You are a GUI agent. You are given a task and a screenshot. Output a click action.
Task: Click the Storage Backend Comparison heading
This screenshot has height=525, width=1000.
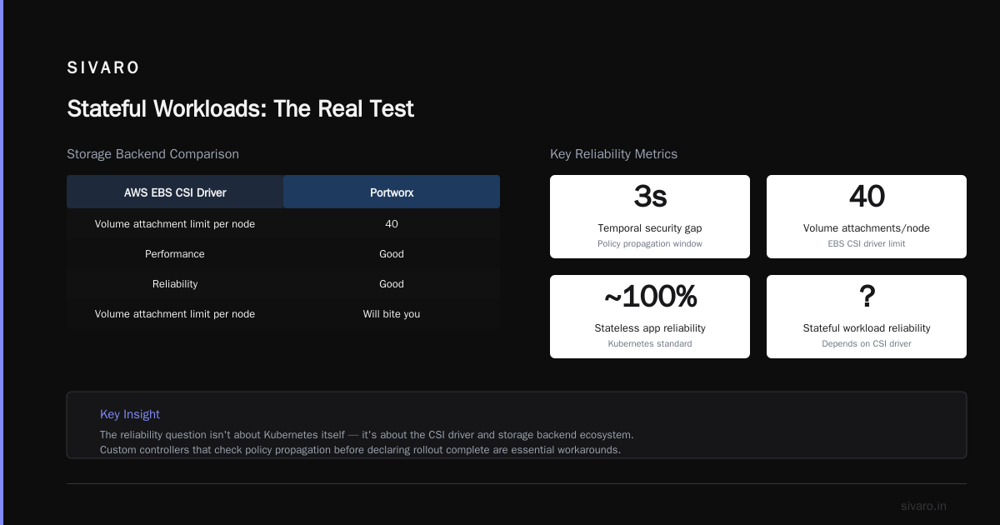(152, 154)
